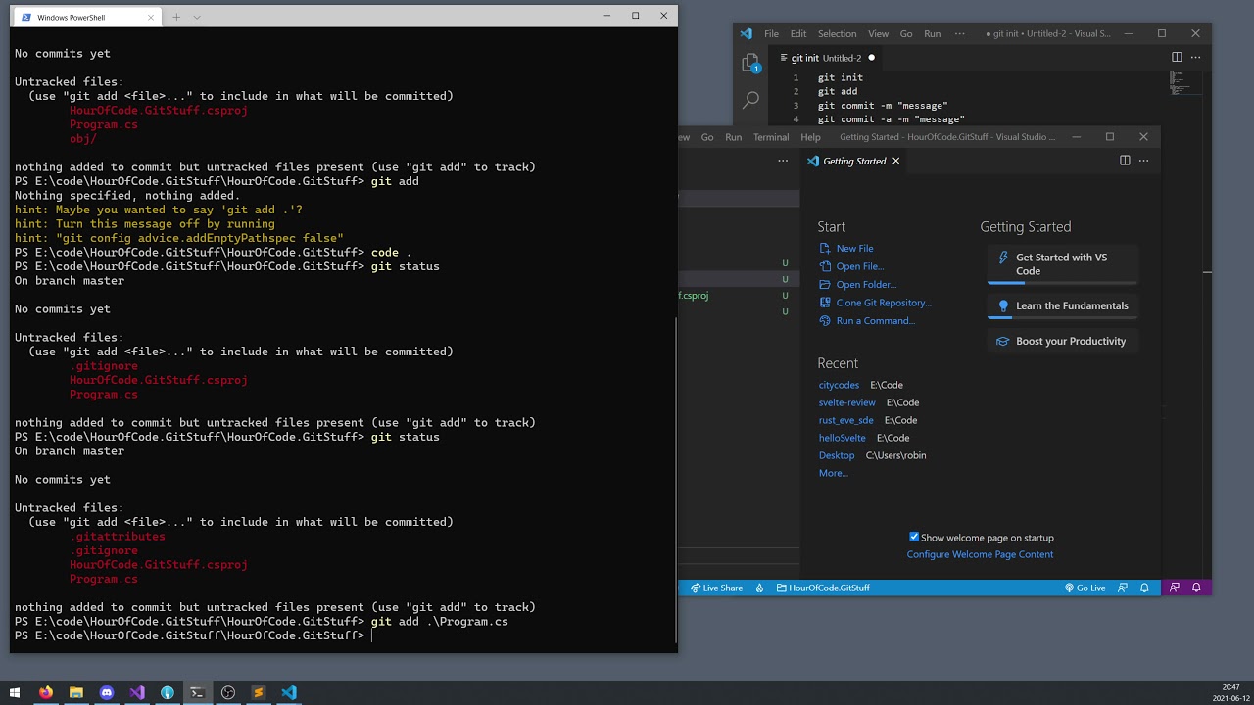This screenshot has height=705, width=1254.
Task: Open View menu in git init VS Code
Action: click(878, 33)
